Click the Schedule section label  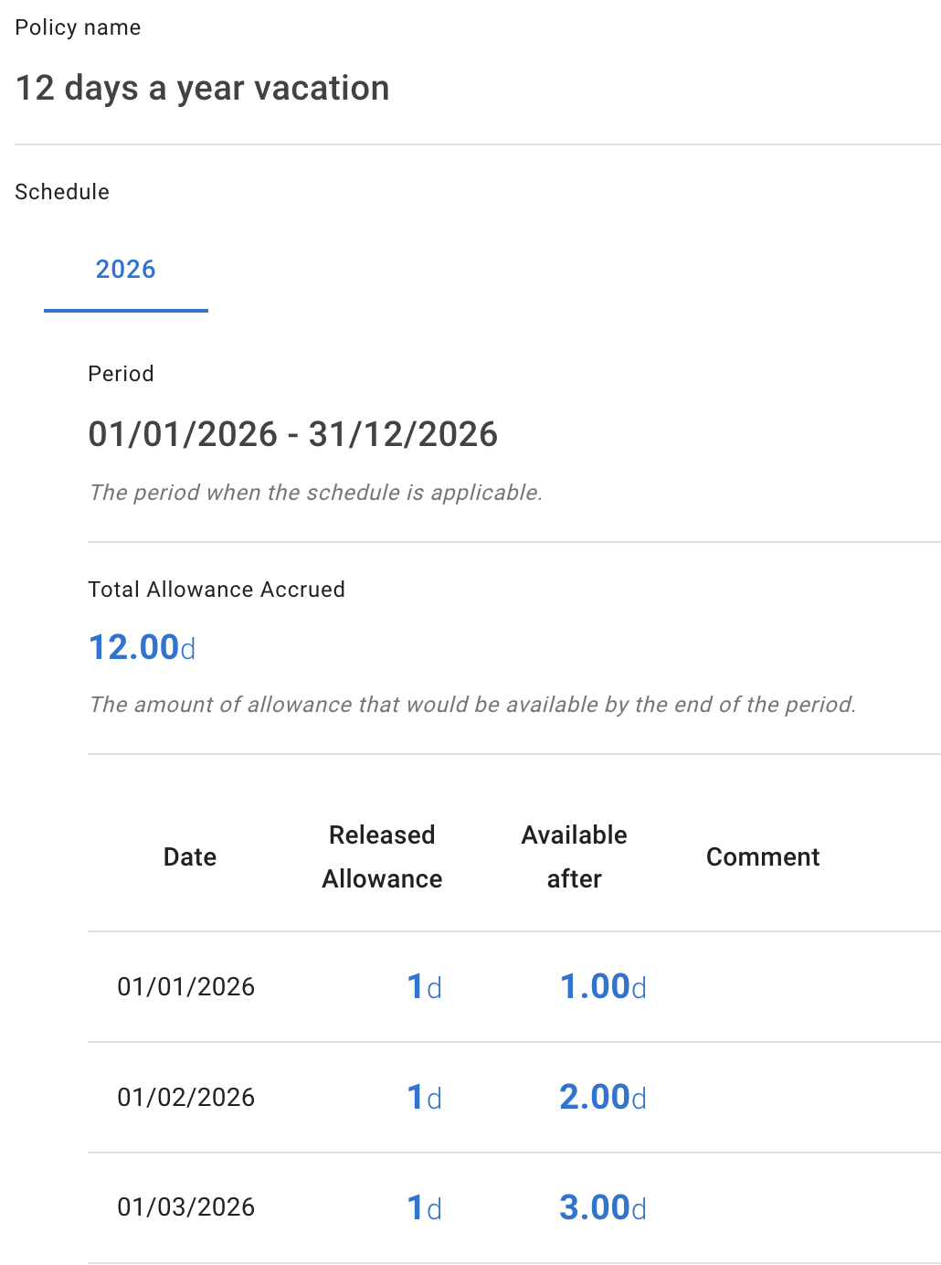(x=61, y=192)
